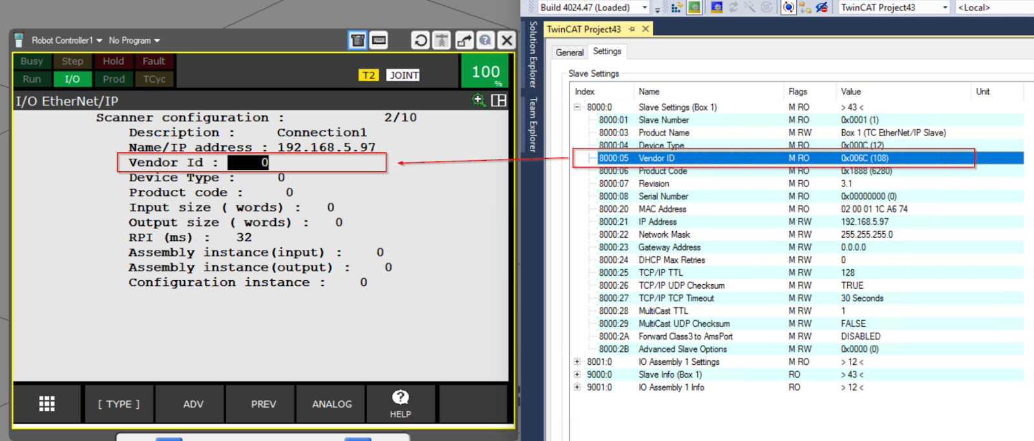Select the 8000:20 MAC Address row
Image resolution: width=1034 pixels, height=441 pixels.
(x=797, y=209)
